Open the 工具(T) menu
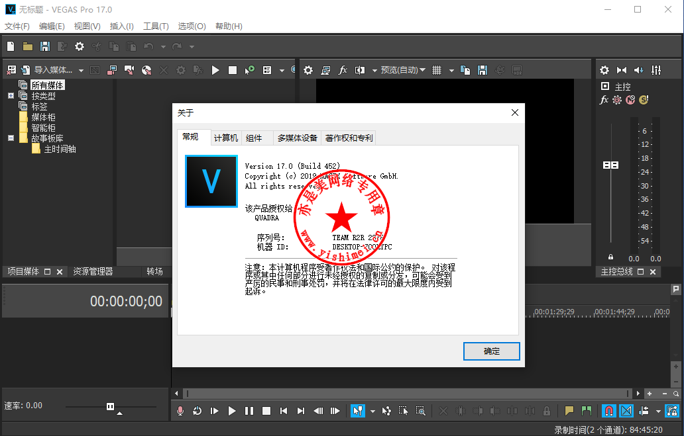Image resolution: width=684 pixels, height=436 pixels. click(156, 26)
